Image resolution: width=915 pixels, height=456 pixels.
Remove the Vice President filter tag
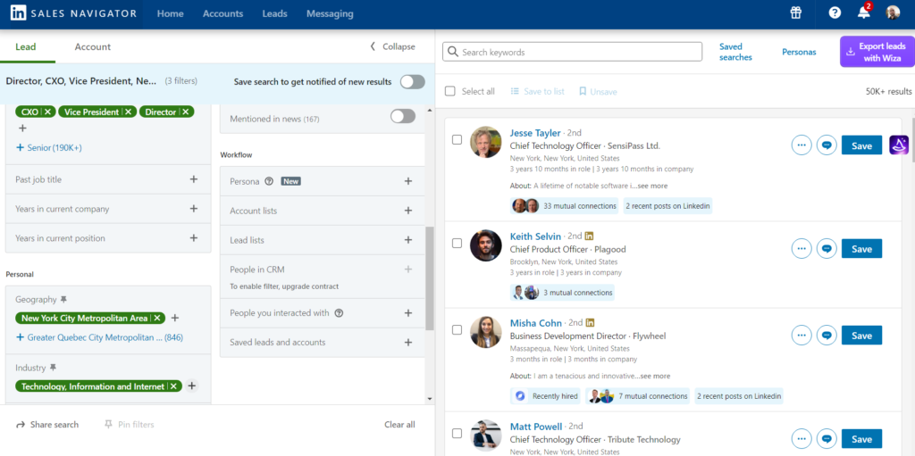point(128,112)
